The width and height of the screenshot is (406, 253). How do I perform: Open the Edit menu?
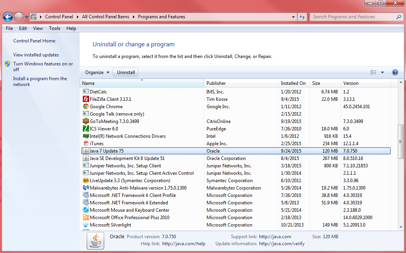(23, 28)
